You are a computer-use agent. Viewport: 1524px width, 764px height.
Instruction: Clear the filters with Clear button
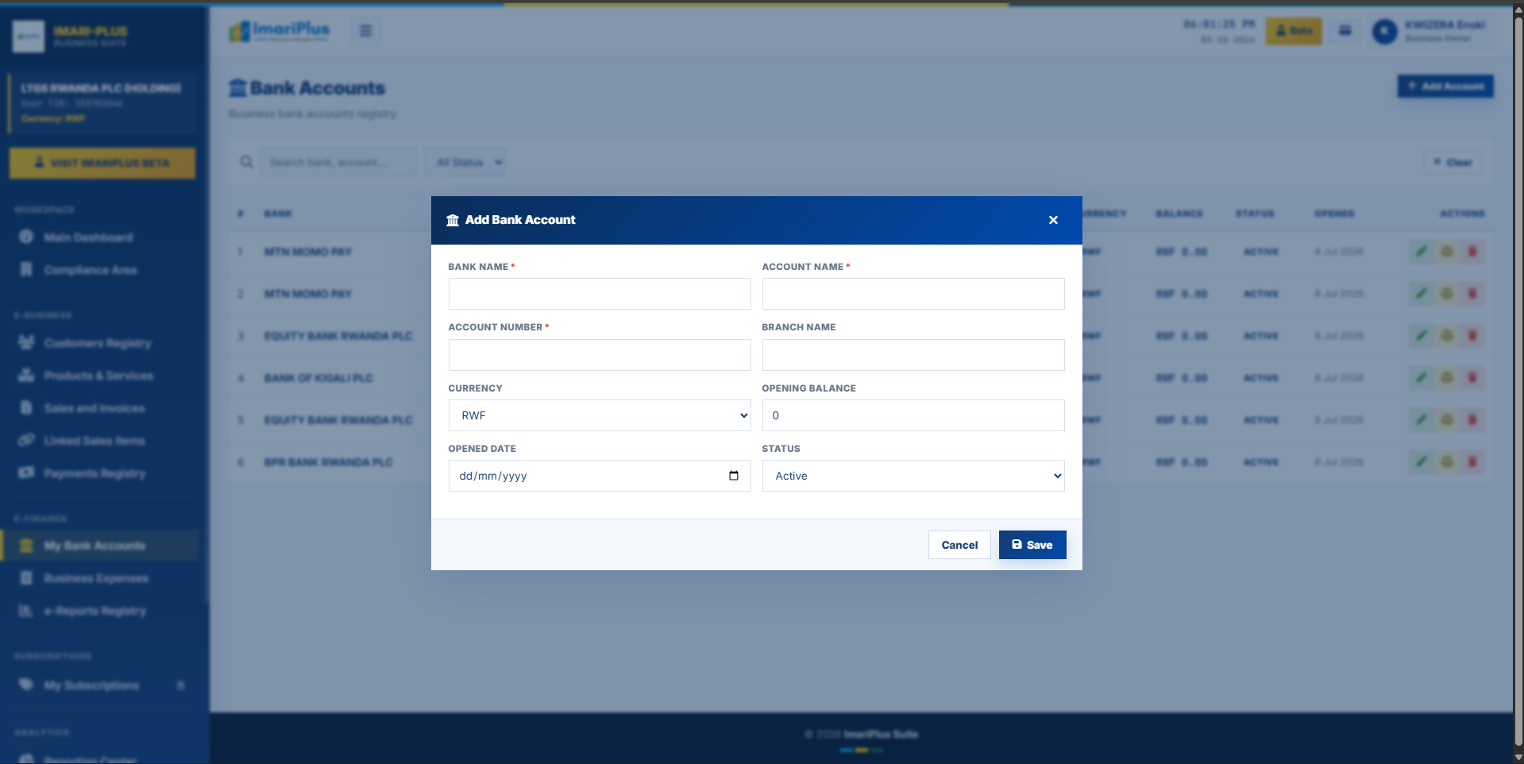click(1453, 162)
